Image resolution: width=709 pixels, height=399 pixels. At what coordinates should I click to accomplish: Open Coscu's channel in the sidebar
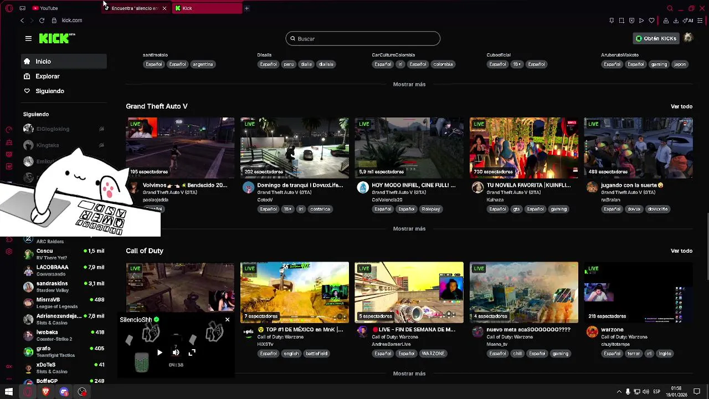[64, 254]
